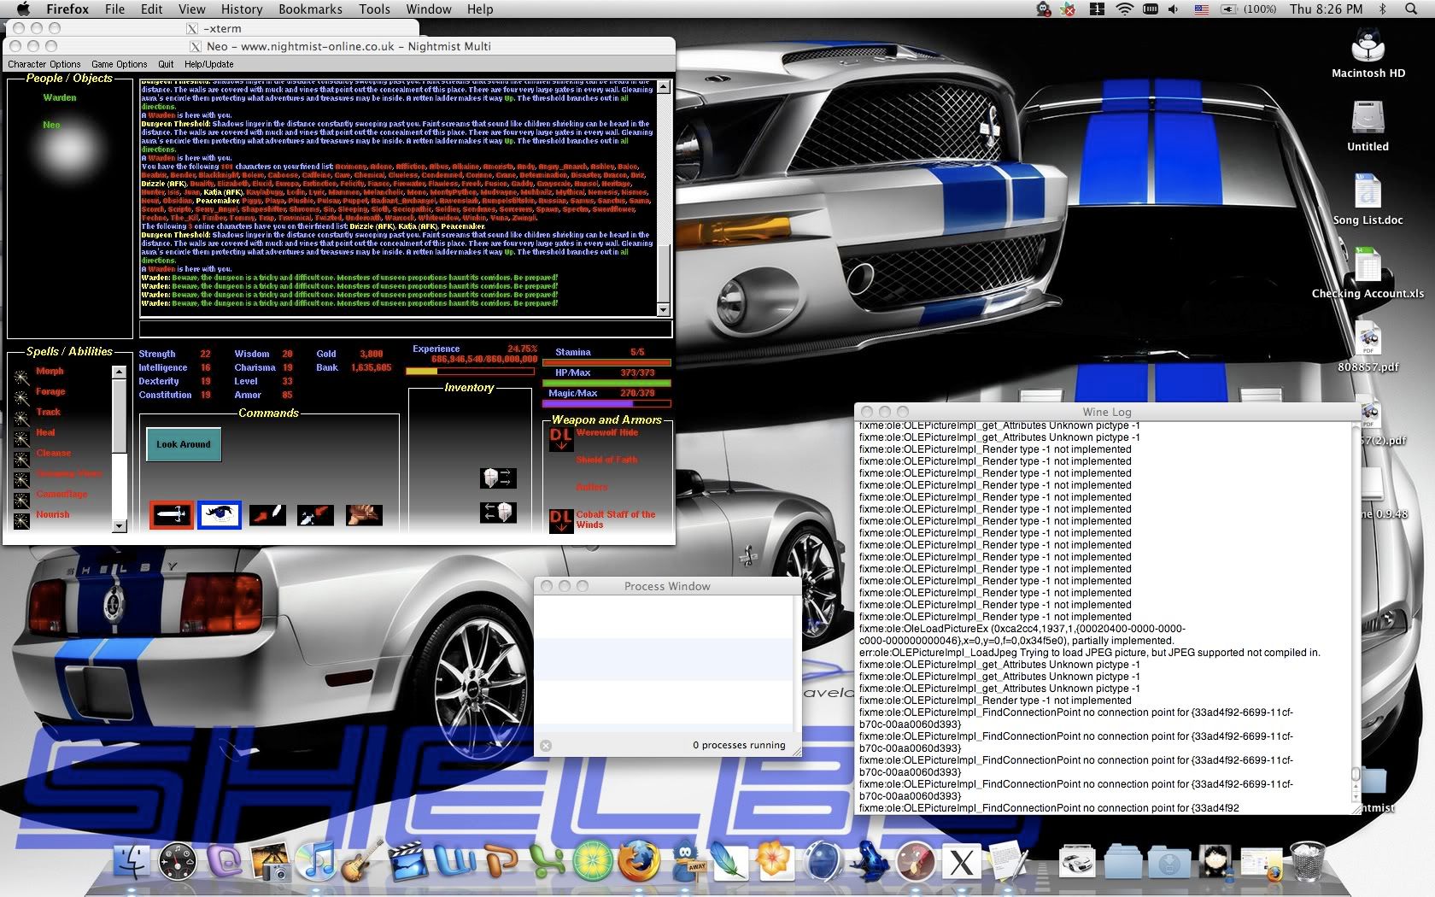Viewport: 1435px width, 897px height.
Task: Click the volume icon in menu bar
Action: (x=1174, y=9)
